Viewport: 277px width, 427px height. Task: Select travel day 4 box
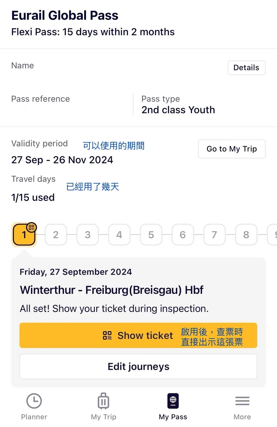pos(119,235)
